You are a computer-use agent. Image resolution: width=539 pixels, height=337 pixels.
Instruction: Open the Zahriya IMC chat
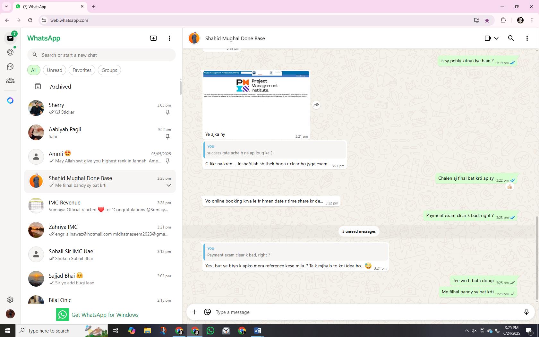pyautogui.click(x=100, y=230)
